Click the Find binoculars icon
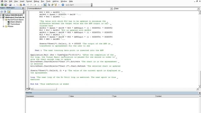Screen dimensions: 201x113 (x=24, y=5)
